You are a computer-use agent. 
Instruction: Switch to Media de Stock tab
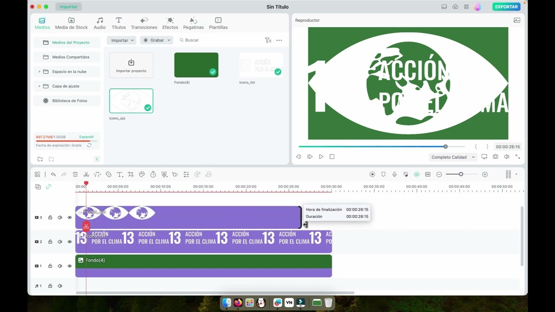71,23
